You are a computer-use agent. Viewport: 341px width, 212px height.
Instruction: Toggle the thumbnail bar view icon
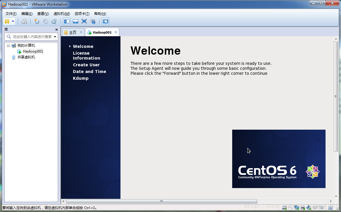point(76,21)
